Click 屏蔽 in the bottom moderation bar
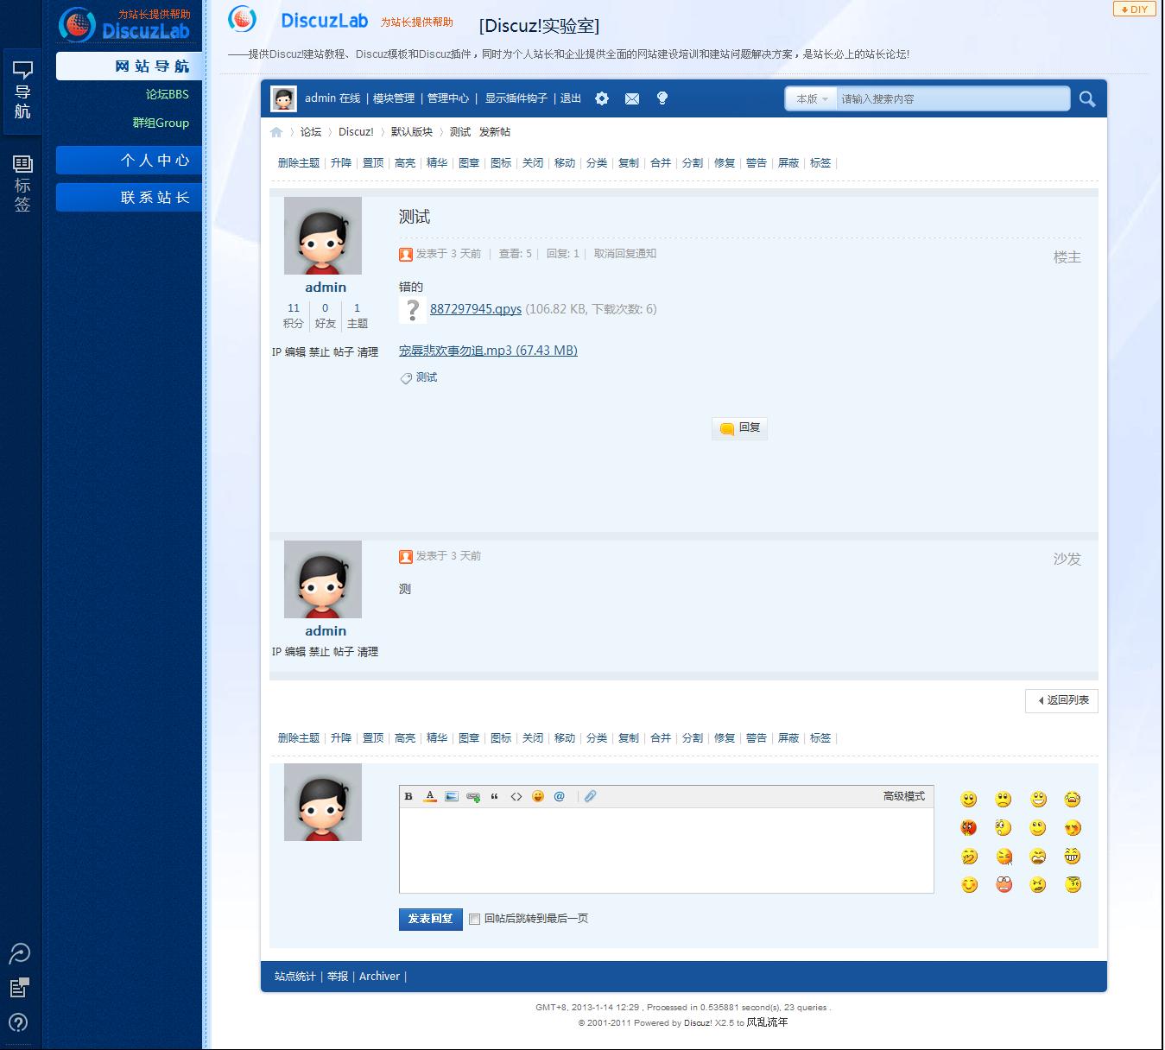This screenshot has width=1165, height=1050. (788, 738)
